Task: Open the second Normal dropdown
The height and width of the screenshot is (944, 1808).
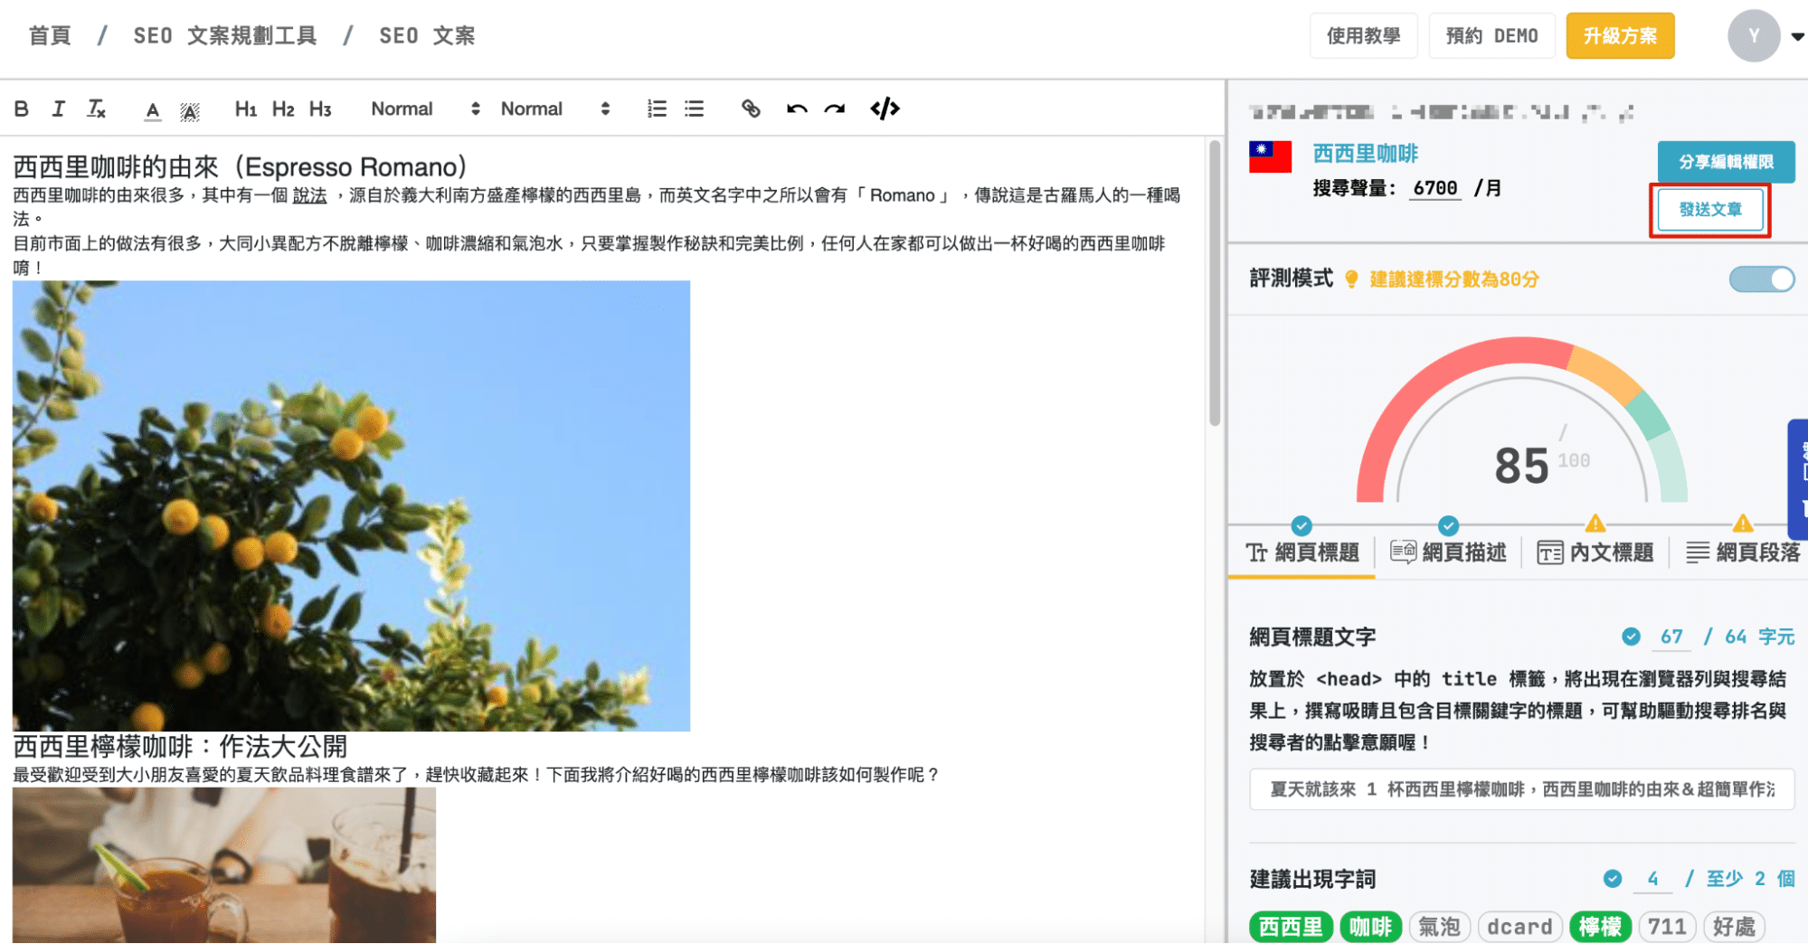Action: [x=555, y=109]
